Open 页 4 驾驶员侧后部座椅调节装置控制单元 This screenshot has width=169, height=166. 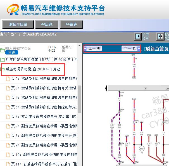click(44, 98)
